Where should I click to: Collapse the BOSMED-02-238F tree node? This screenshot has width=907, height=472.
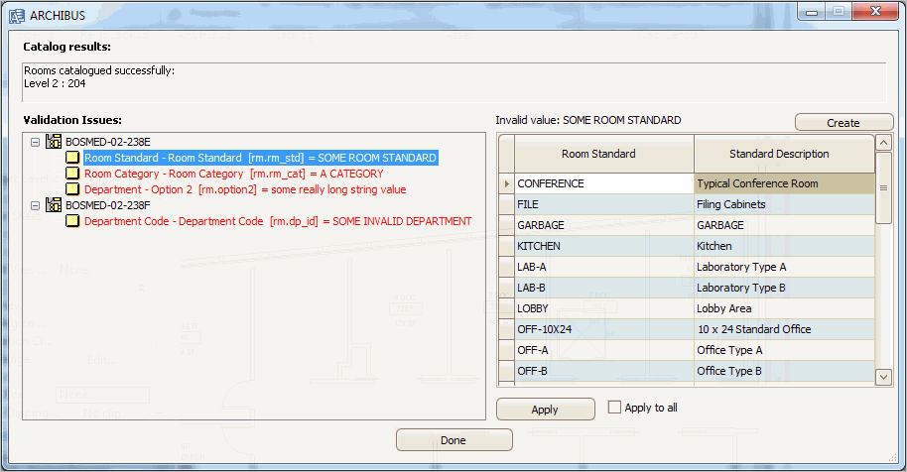[x=36, y=205]
